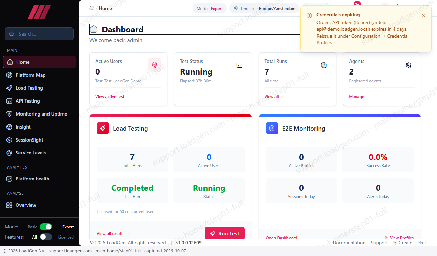Click the LoadGen logo in sidebar
This screenshot has height=256, width=437.
point(39,12)
